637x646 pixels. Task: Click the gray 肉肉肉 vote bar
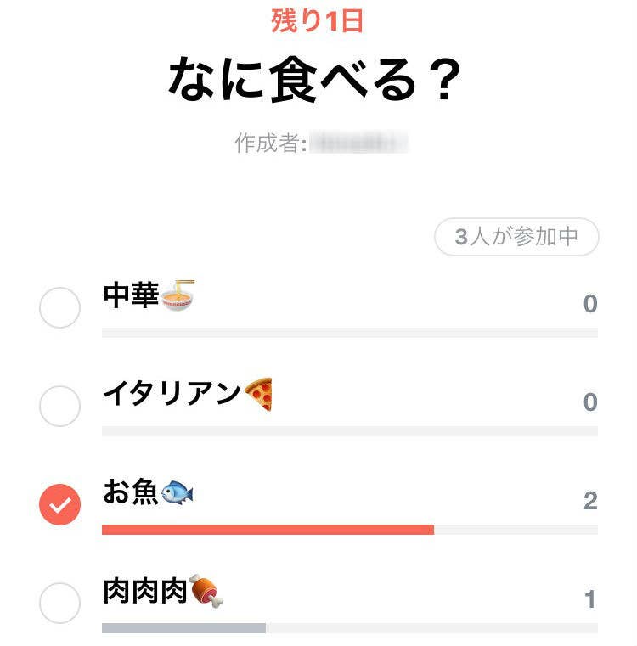183,628
